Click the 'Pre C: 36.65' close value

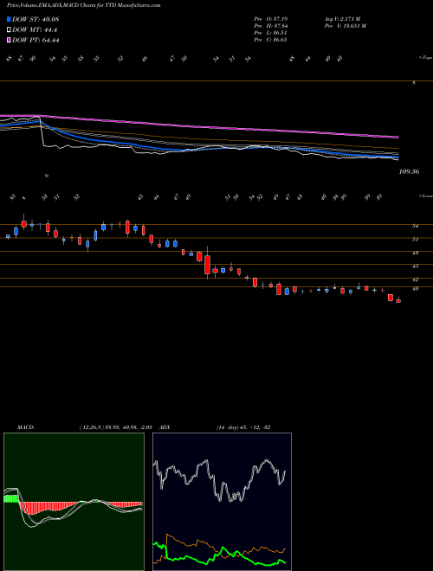[x=270, y=40]
